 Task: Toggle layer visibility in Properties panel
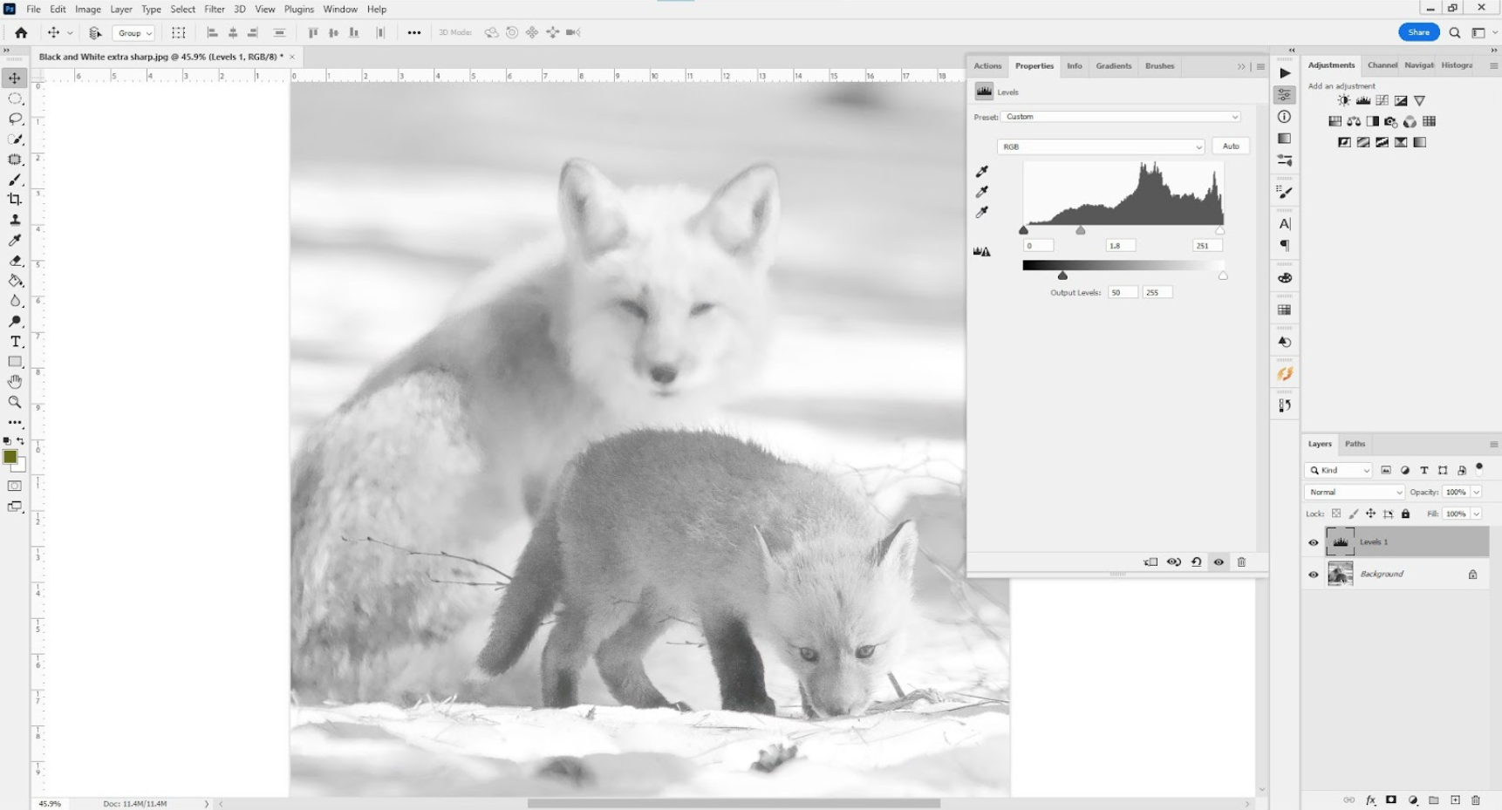coord(1219,562)
